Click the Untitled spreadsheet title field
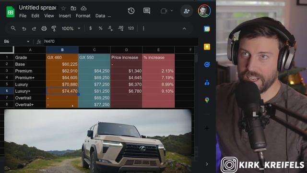The height and width of the screenshot is (173, 307). point(38,8)
